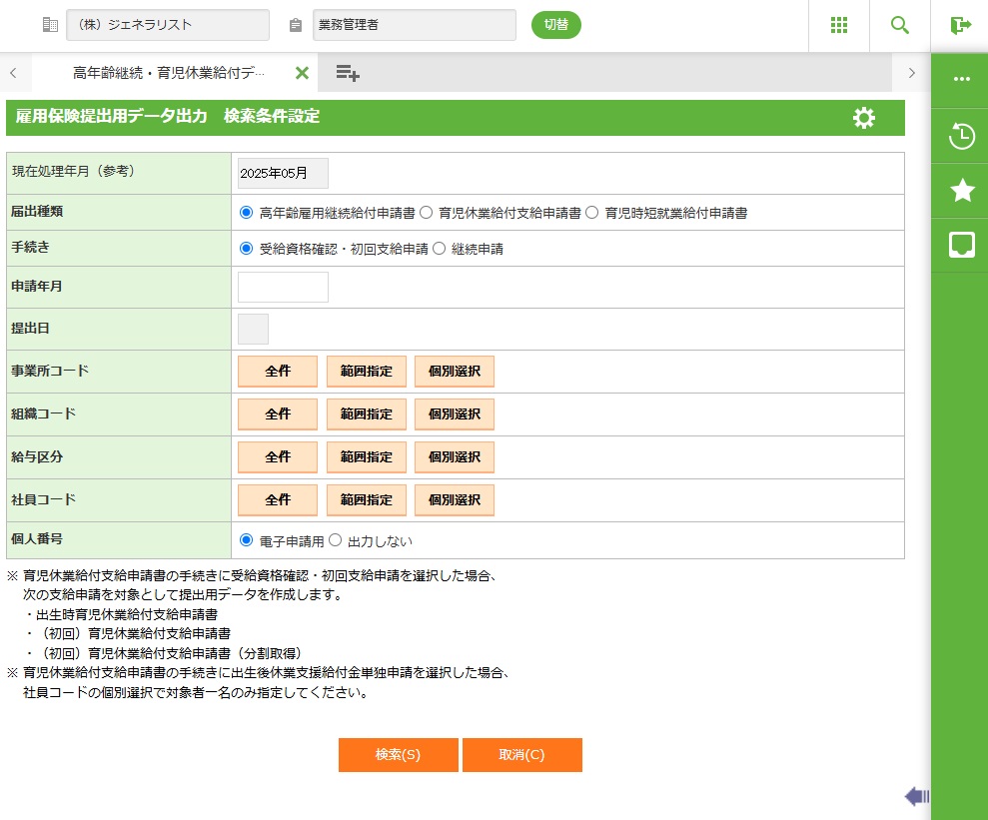
Task: Click the favorites star icon in sidebar
Action: pyautogui.click(x=961, y=190)
